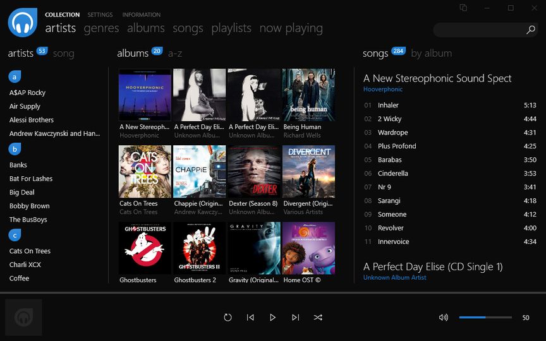The height and width of the screenshot is (341, 546).
Task: Select artist Big Deal
Action: coord(22,193)
